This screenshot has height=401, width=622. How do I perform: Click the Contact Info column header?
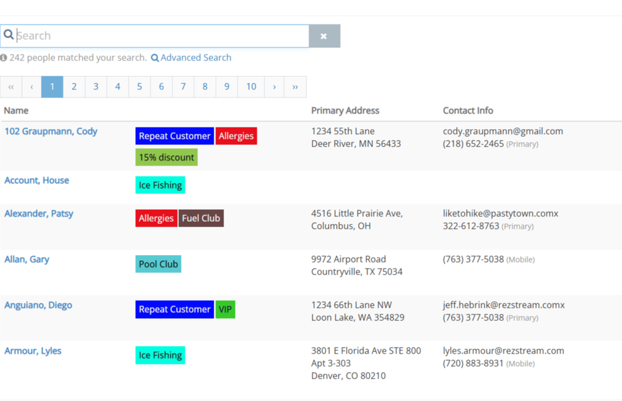point(468,111)
